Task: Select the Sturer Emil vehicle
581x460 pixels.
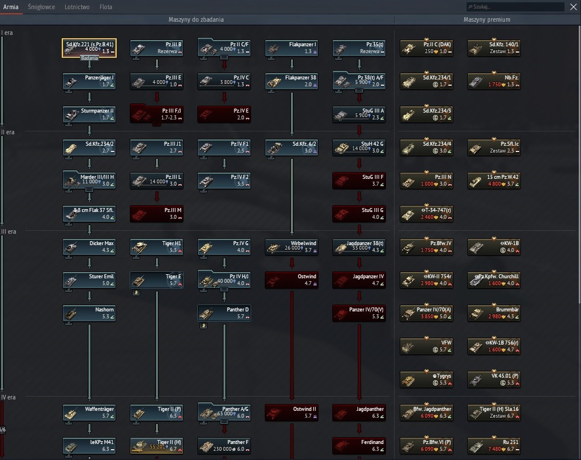Action: pyautogui.click(x=89, y=280)
